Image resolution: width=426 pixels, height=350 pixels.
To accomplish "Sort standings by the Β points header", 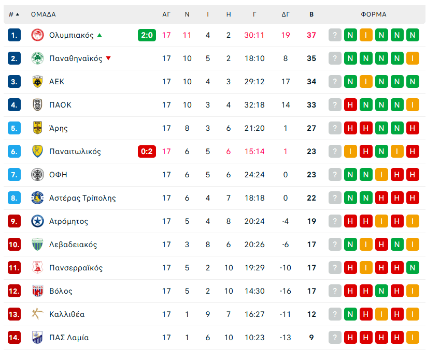I will coord(311,14).
